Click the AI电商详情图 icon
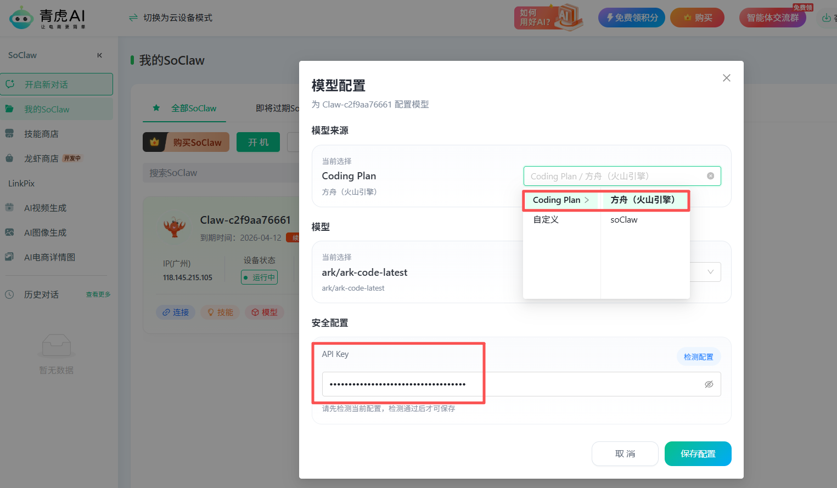Image resolution: width=837 pixels, height=488 pixels. pos(9,257)
